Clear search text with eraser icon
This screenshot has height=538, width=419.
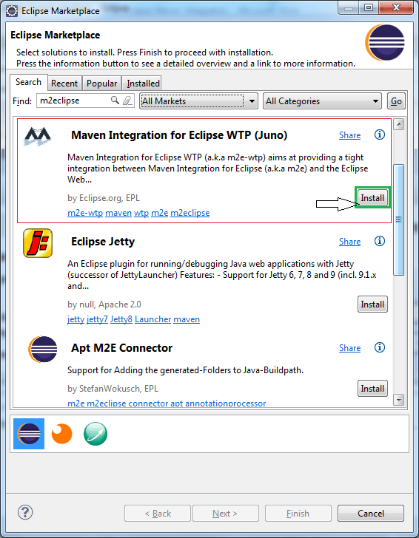(127, 101)
